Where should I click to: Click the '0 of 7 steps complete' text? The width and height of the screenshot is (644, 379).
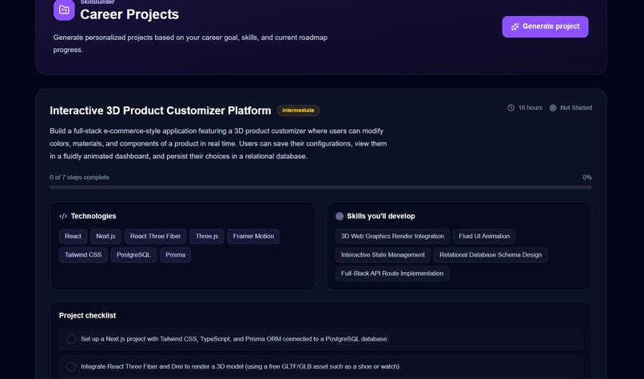tap(79, 178)
